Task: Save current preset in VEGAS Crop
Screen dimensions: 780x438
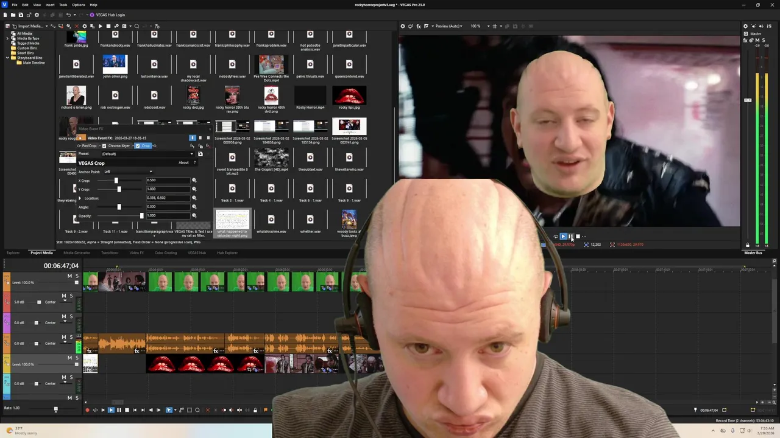Action: tap(200, 154)
